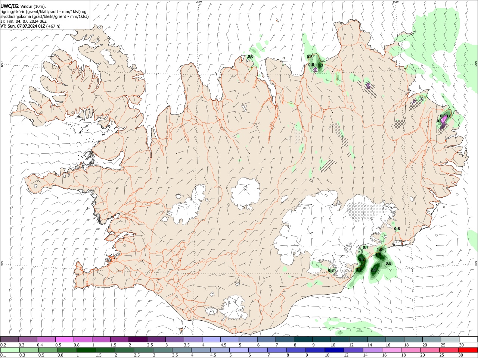Screen dimensions: 478x358
Task: Click the 2.2 precipitation value label
Action: coord(361,259)
